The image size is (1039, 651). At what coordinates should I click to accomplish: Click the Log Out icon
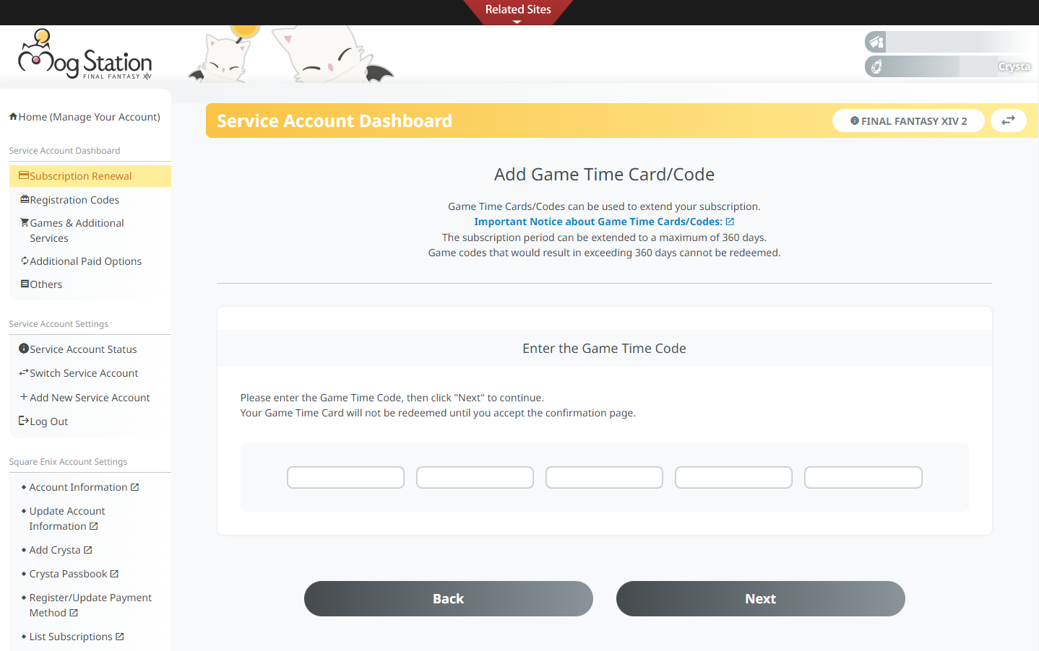[x=24, y=421]
